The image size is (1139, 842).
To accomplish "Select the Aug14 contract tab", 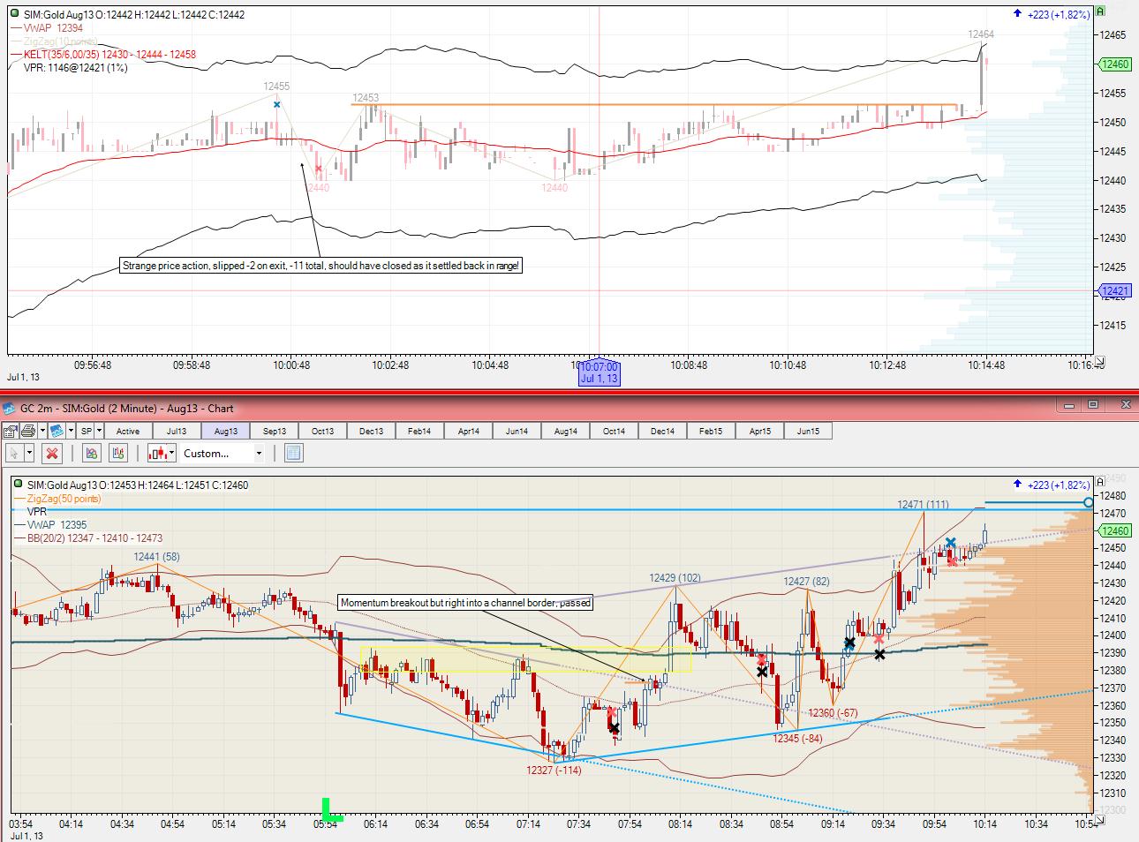I will (x=565, y=431).
